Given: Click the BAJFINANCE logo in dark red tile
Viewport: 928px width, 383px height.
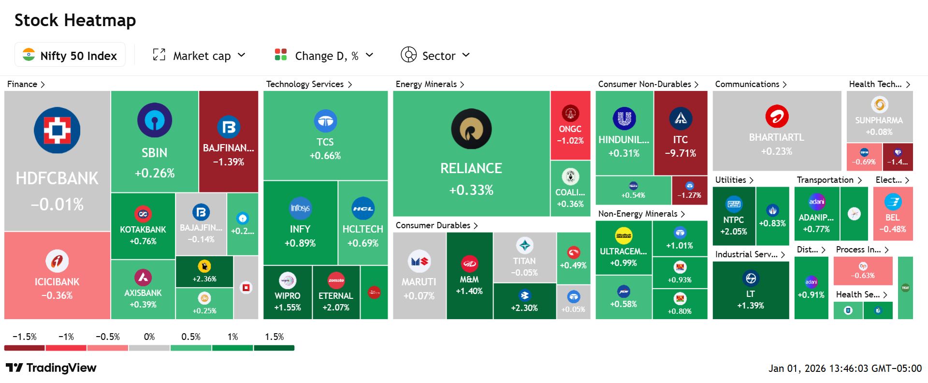Looking at the screenshot, I should 229,127.
